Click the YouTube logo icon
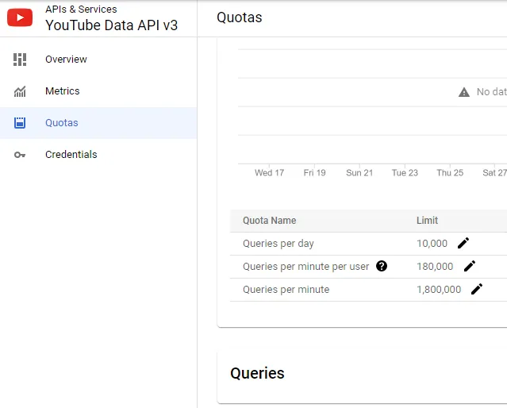 click(x=20, y=17)
